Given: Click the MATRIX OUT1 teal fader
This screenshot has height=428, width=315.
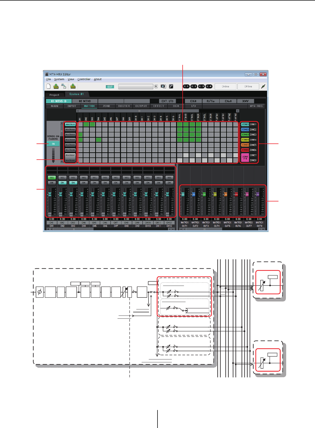Looking at the screenshot, I should tap(182, 195).
